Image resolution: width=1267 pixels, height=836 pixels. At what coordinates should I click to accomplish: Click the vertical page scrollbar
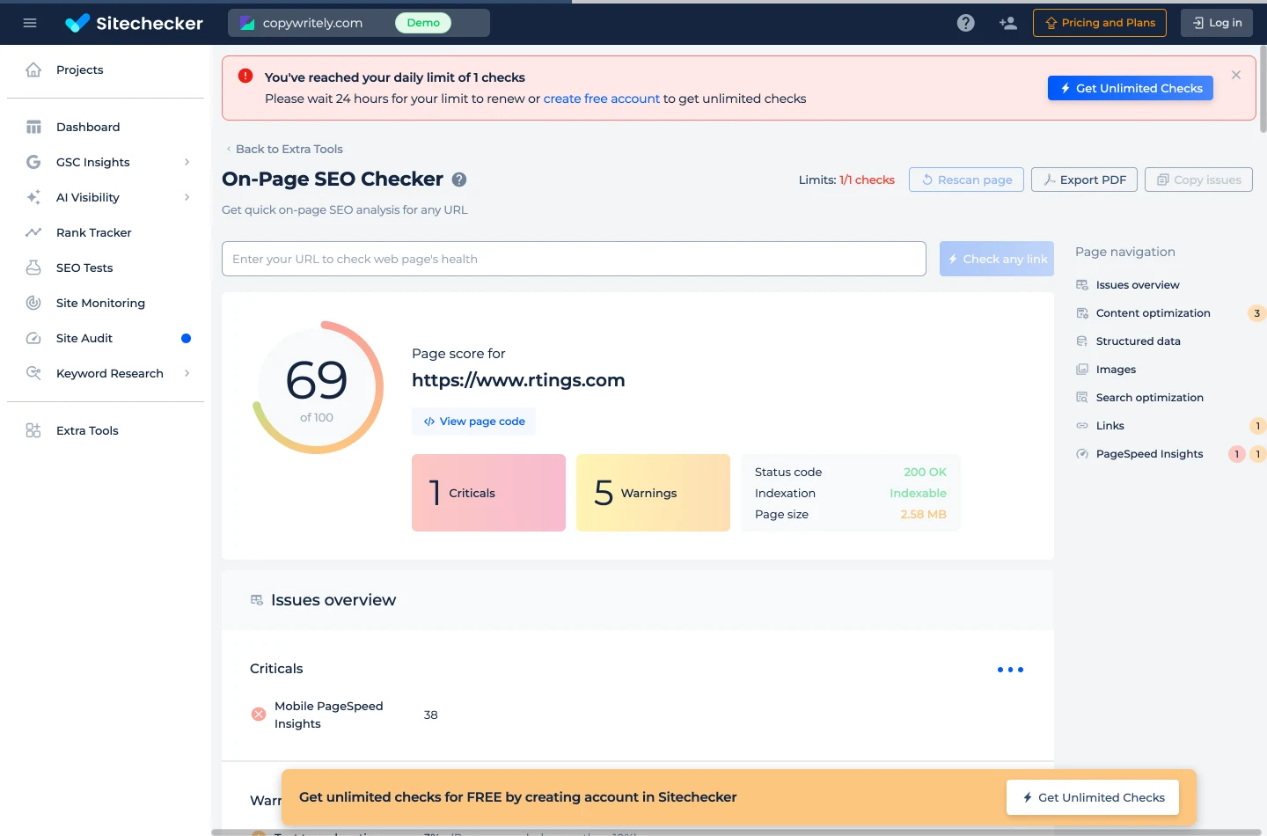tap(1263, 88)
